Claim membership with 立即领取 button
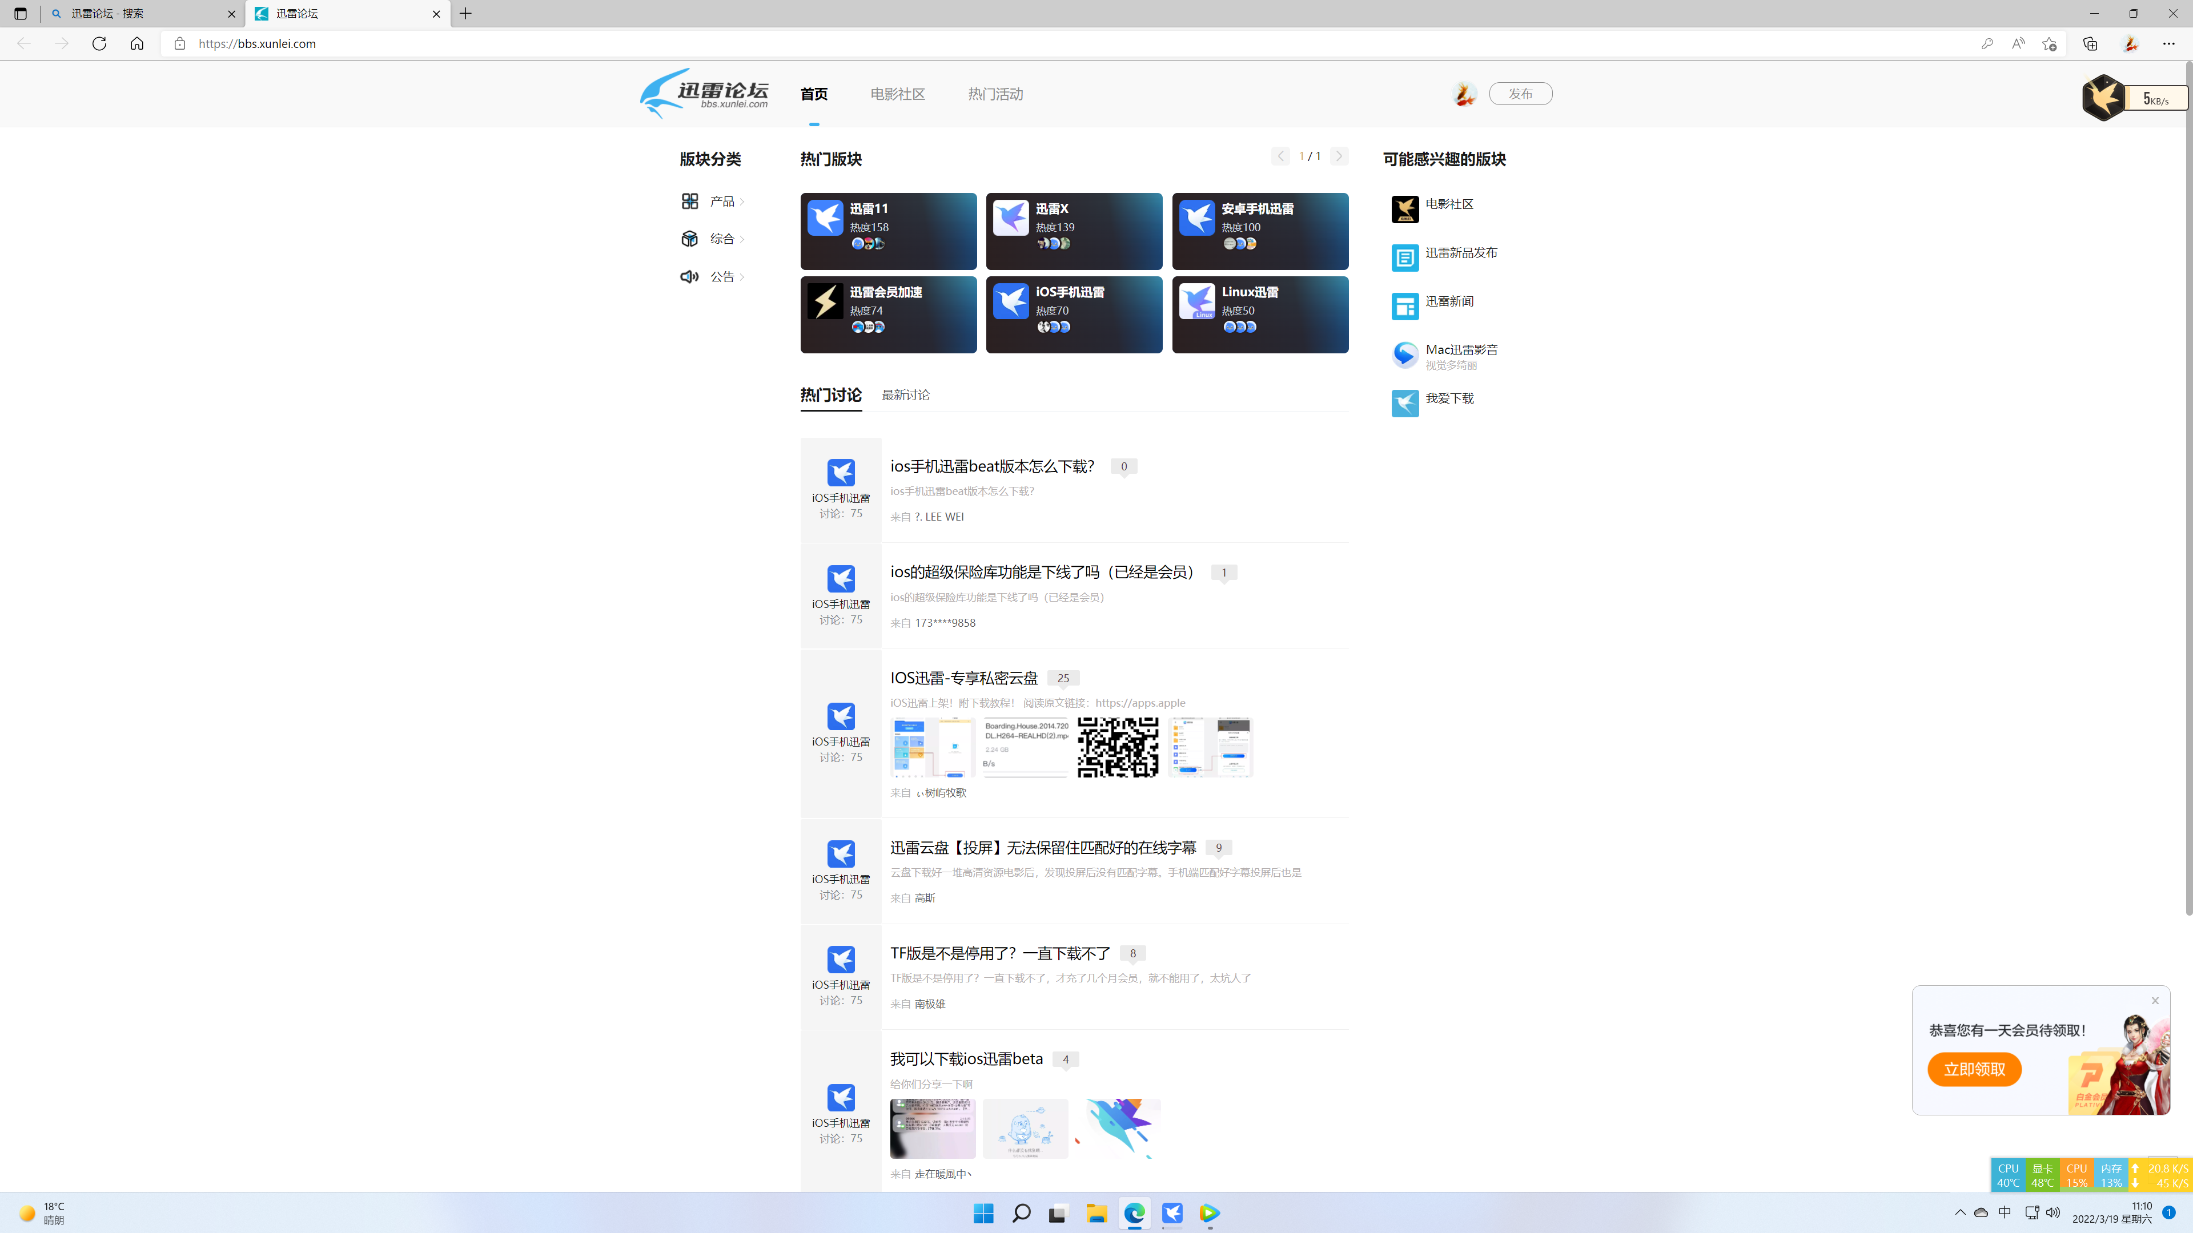The width and height of the screenshot is (2193, 1233). tap(1974, 1069)
